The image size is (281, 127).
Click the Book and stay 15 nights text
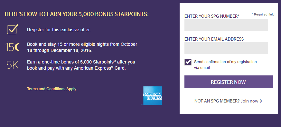[82, 47]
